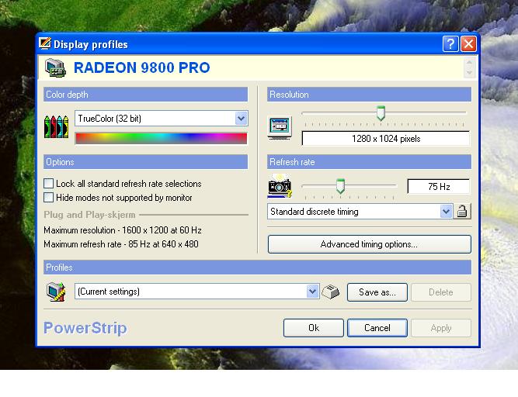The image size is (518, 397).
Task: Click the header scroll up arrow
Action: (x=469, y=63)
